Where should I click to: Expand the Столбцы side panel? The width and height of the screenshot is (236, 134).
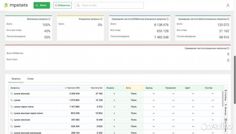(226, 97)
